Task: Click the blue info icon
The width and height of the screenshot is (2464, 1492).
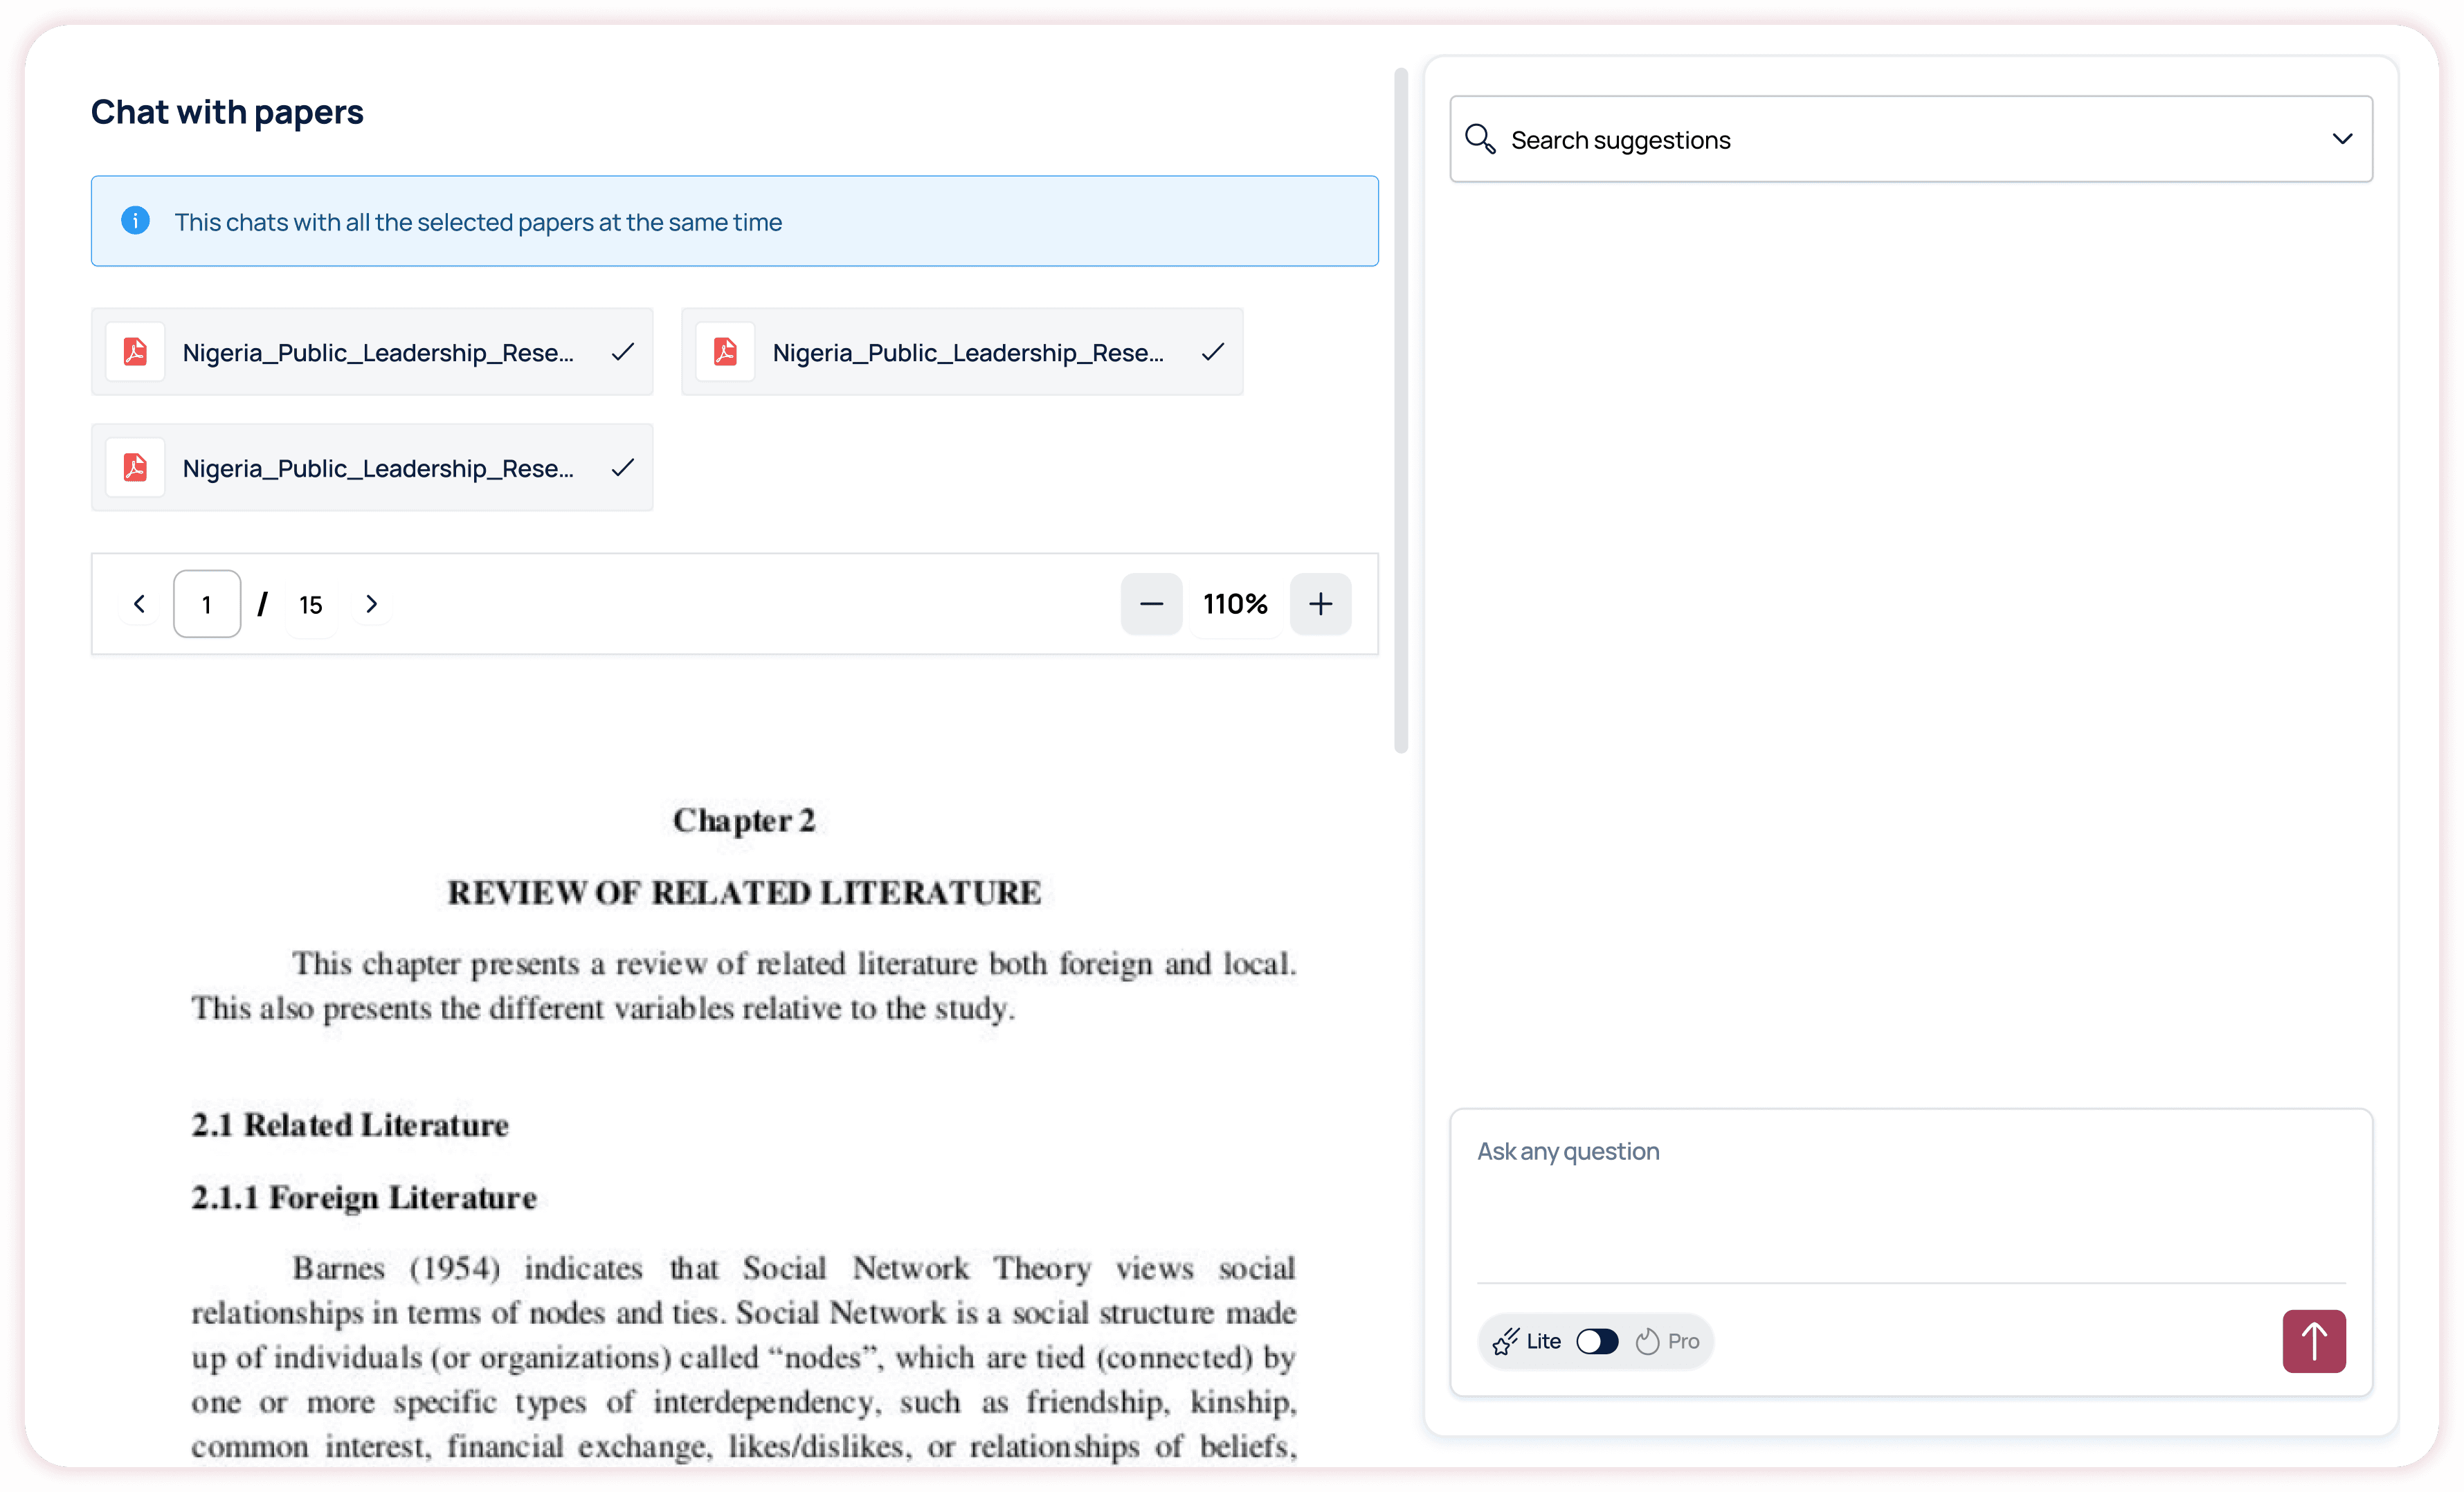Action: point(135,221)
